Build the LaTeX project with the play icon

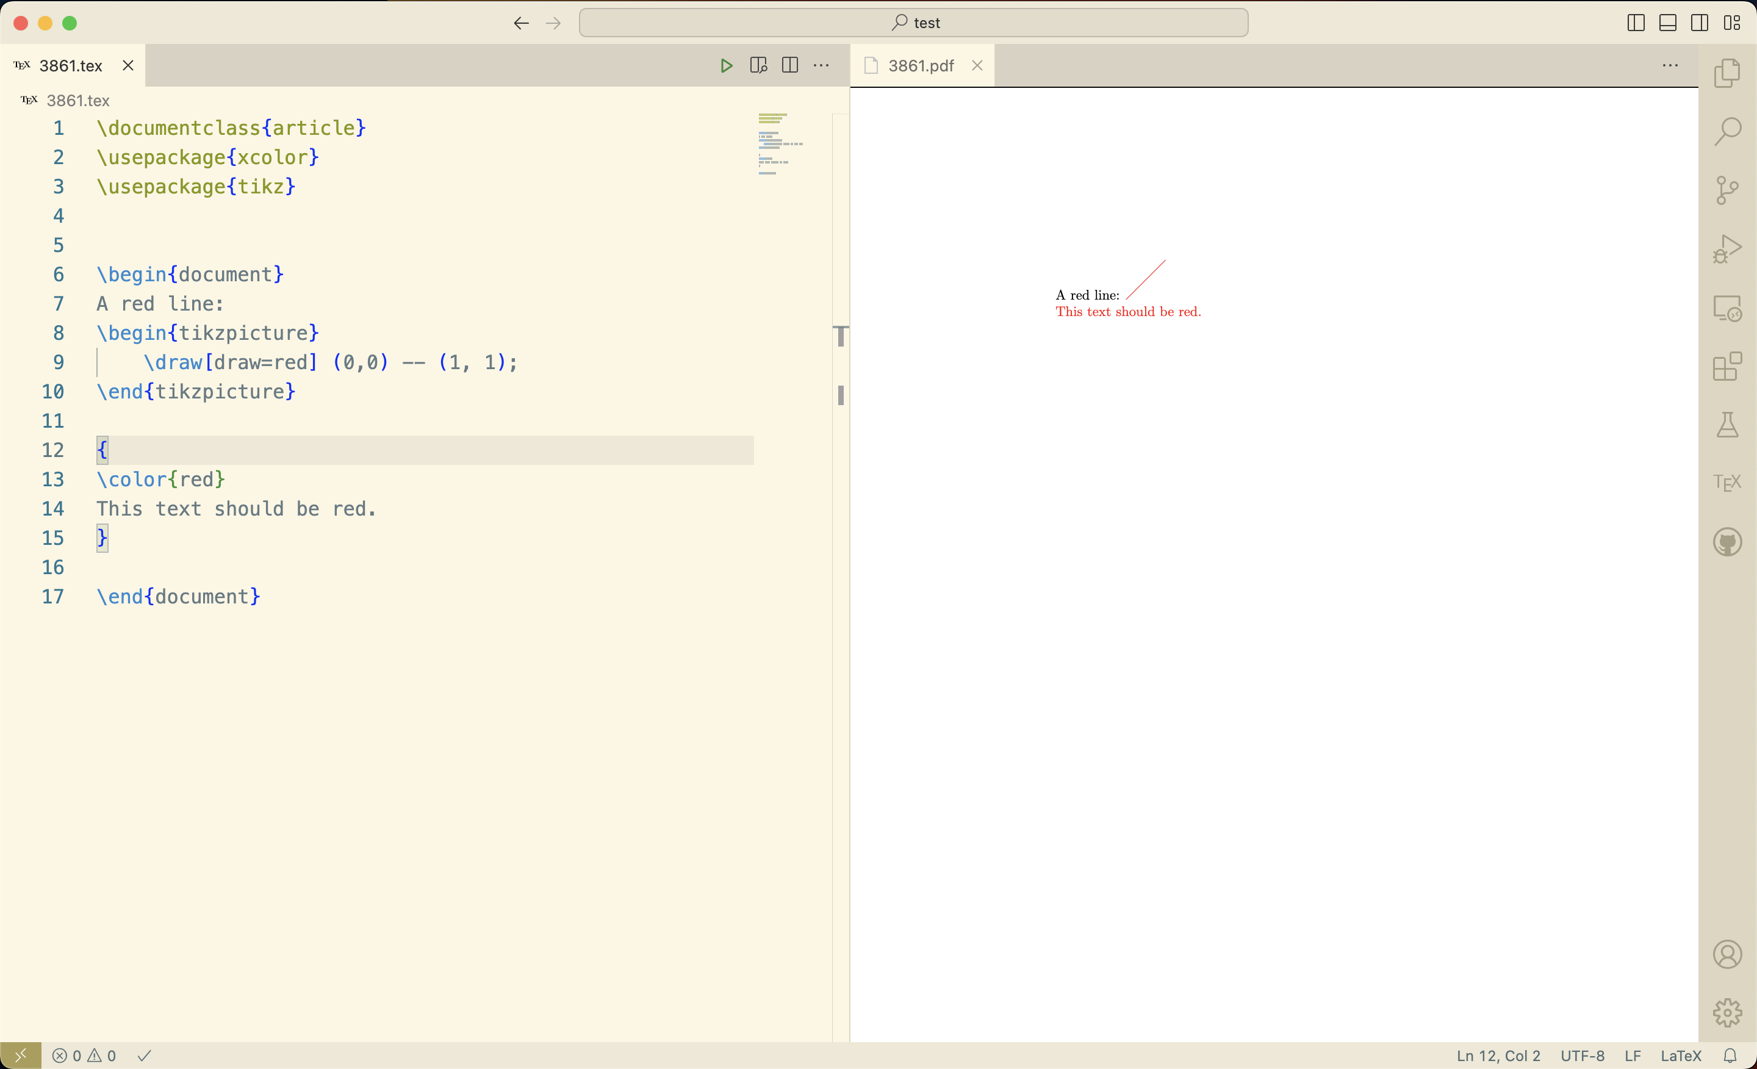pos(726,65)
